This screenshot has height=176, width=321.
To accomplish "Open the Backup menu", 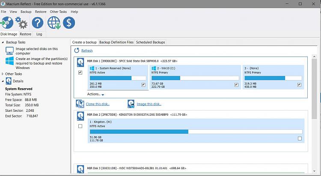I will (x=26, y=12).
